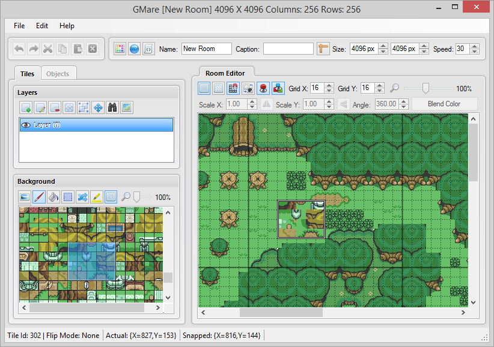Select the dashed rectangle selection tool
Image resolution: width=494 pixels, height=347 pixels.
coord(68,198)
